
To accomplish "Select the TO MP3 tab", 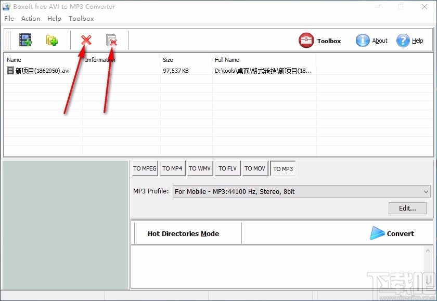I will (x=282, y=168).
